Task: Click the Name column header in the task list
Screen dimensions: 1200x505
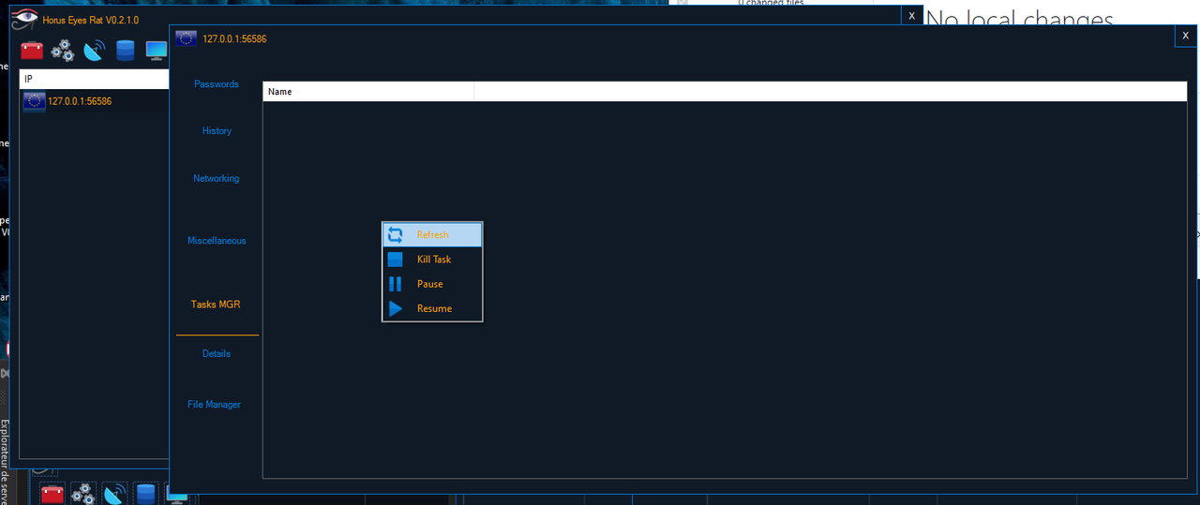Action: point(368,92)
